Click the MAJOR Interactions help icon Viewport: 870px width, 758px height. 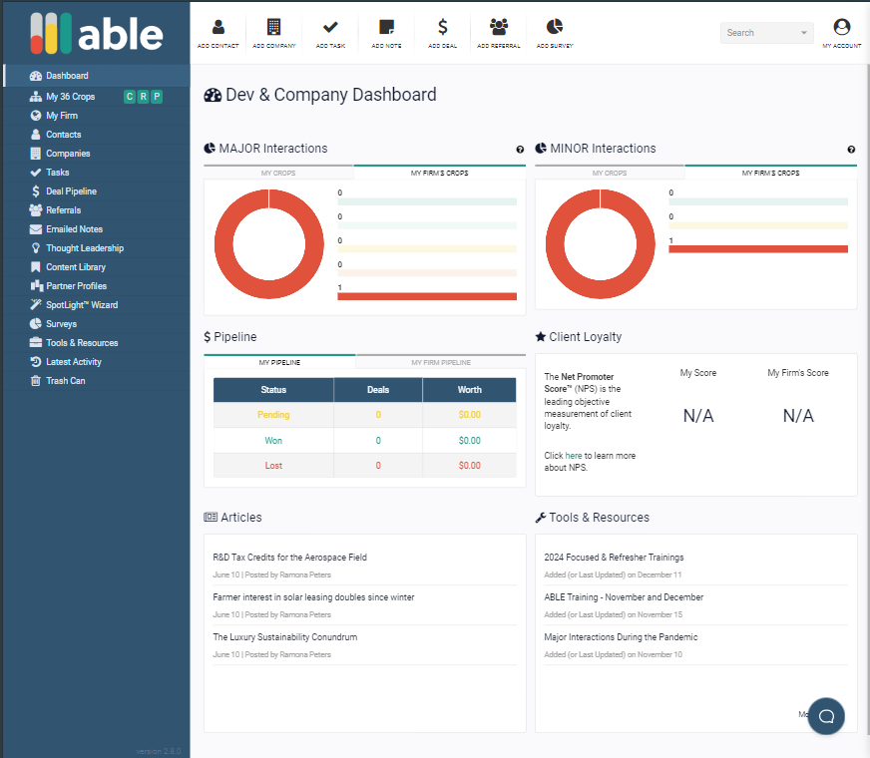click(x=520, y=150)
